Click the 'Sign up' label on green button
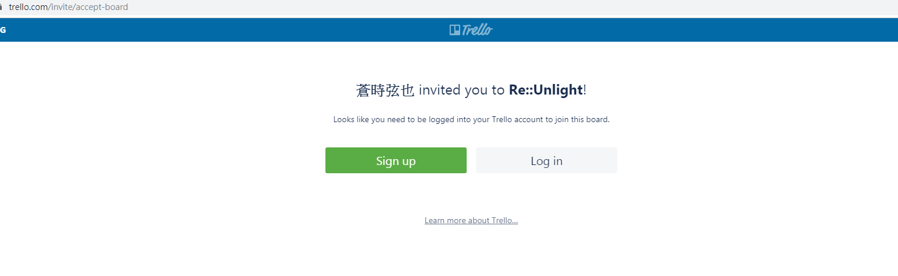This screenshot has width=898, height=276. pos(396,161)
